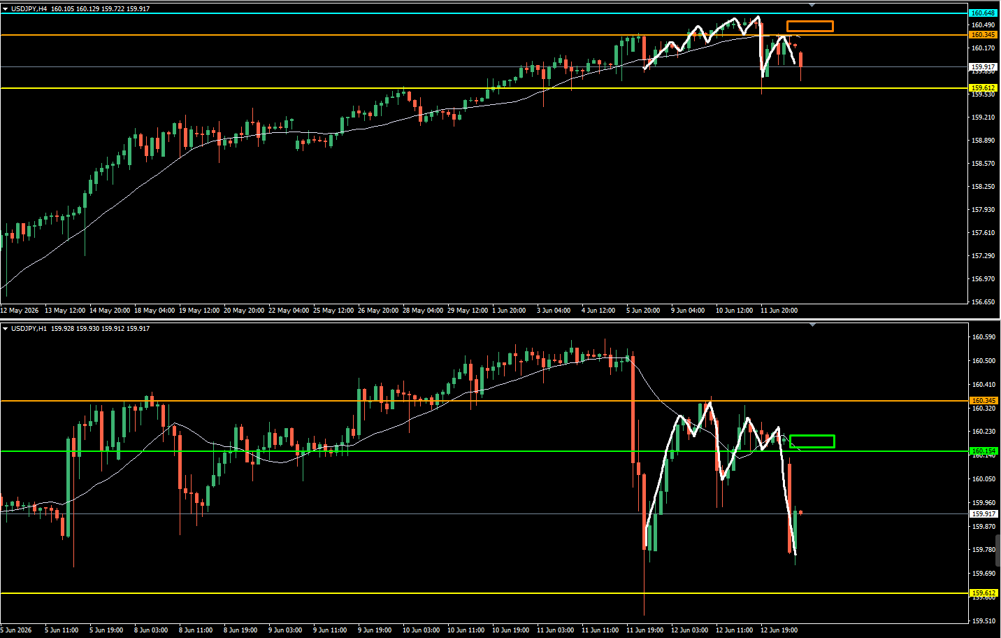The width and height of the screenshot is (1001, 638).
Task: Click the cyan 160.648 price label
Action: pyautogui.click(x=984, y=13)
